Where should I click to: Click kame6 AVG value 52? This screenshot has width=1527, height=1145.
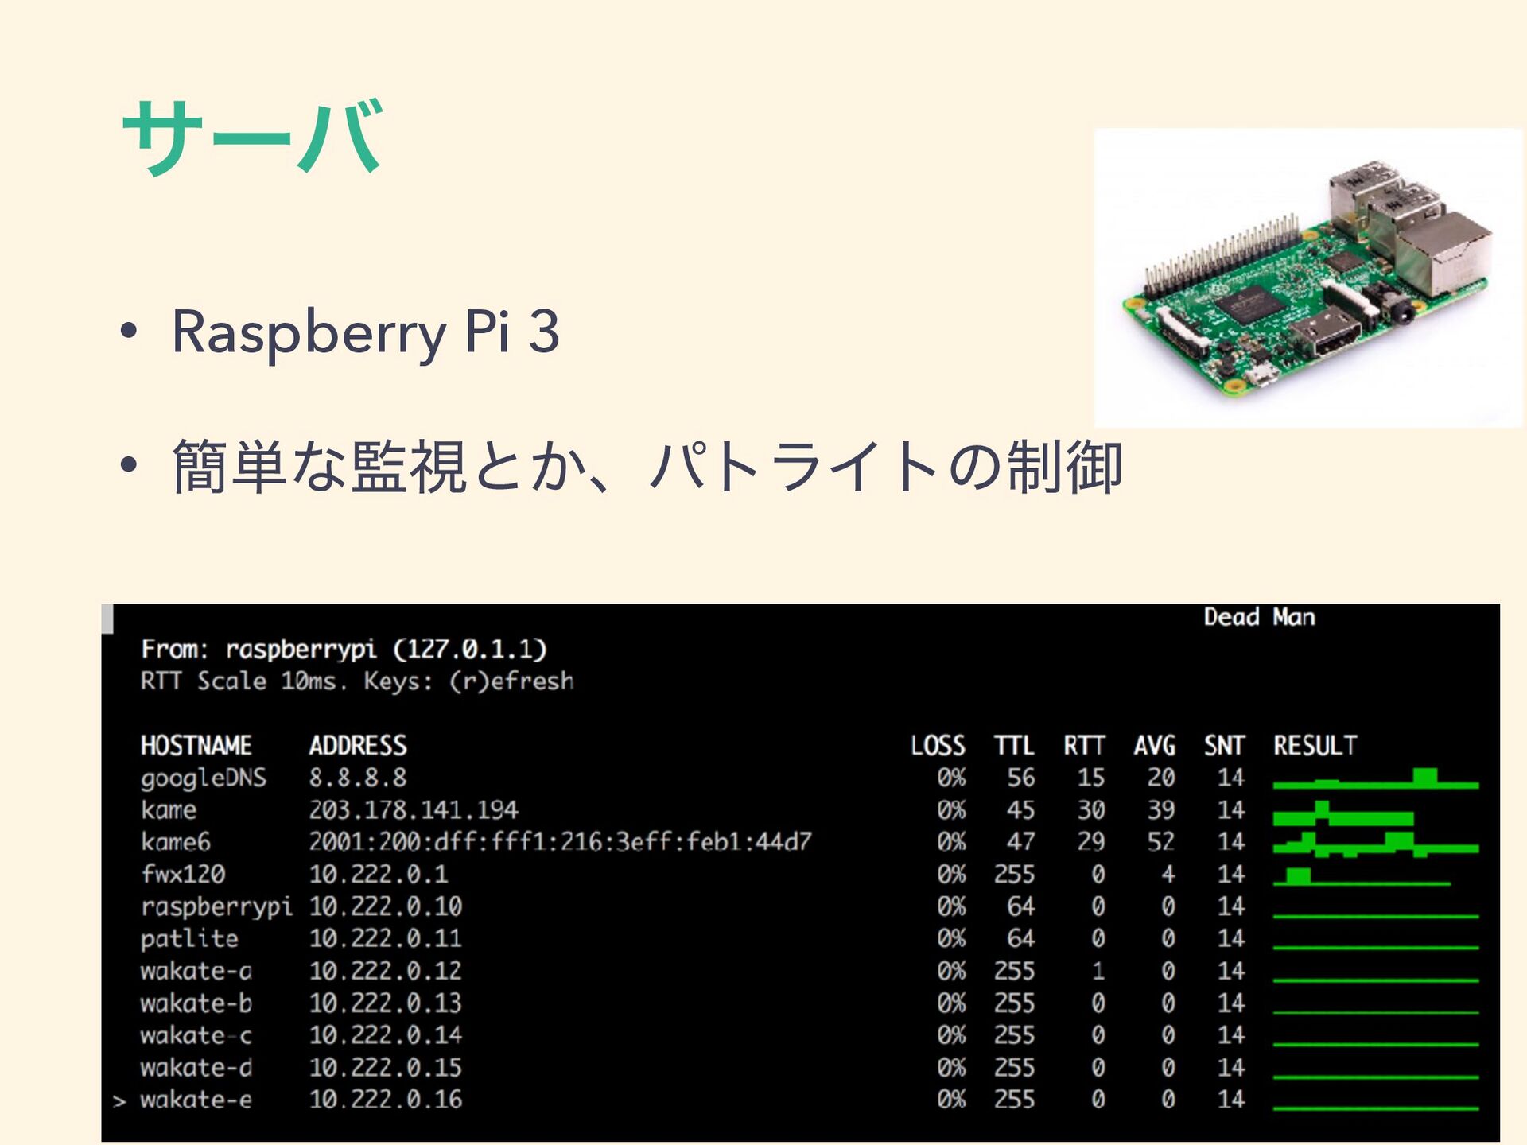(x=1161, y=841)
